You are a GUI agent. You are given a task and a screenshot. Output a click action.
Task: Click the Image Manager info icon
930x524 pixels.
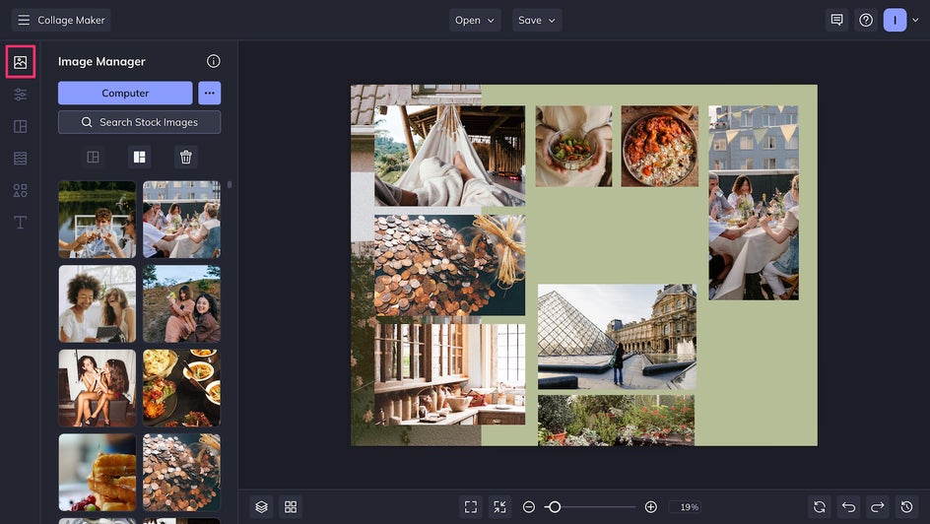click(214, 61)
